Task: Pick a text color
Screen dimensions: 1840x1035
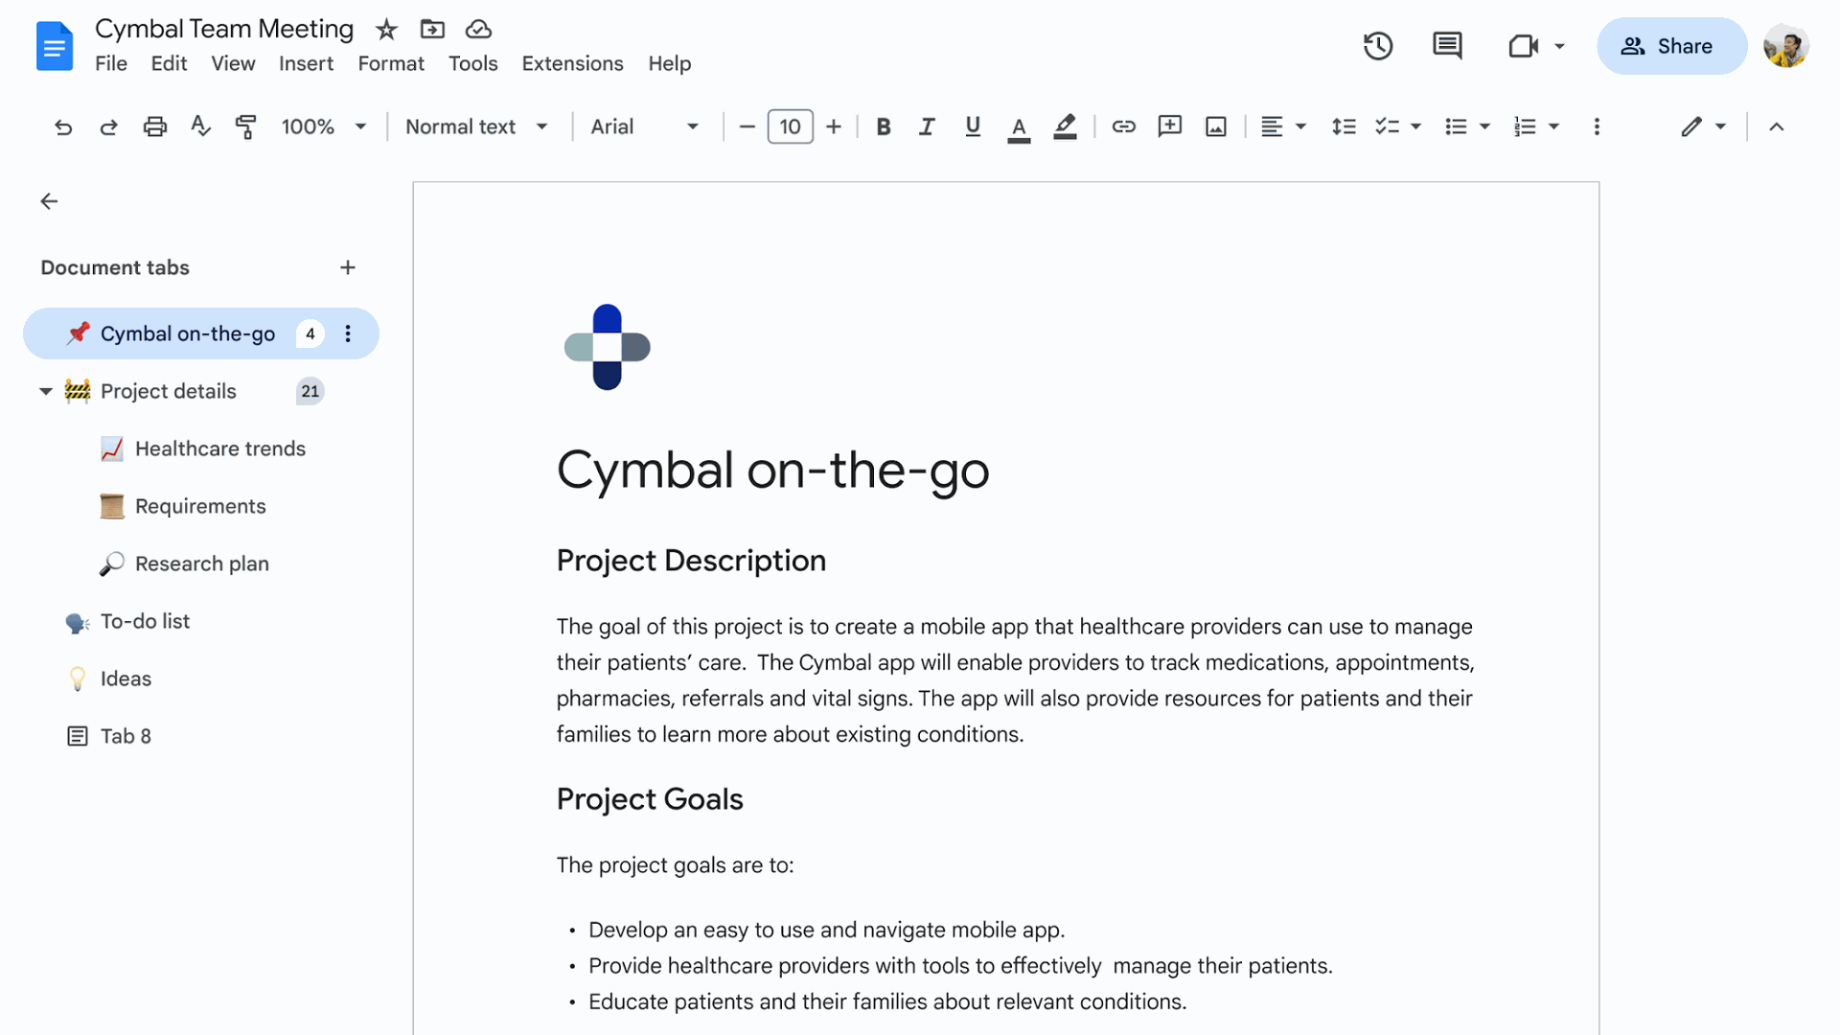Action: (x=1019, y=126)
